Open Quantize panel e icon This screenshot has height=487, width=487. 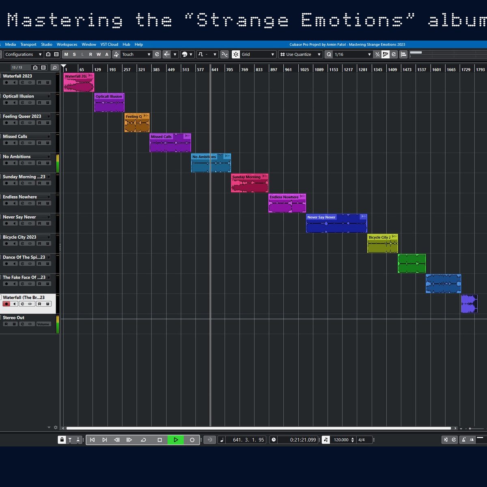point(394,54)
